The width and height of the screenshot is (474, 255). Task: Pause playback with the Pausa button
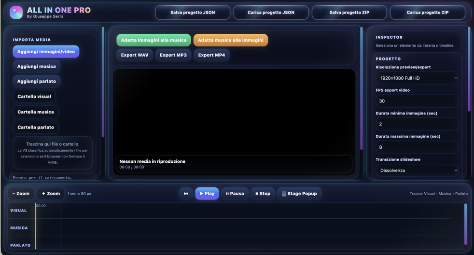[x=235, y=194]
